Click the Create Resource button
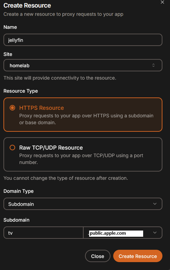The image size is (170, 270). pos(138,256)
